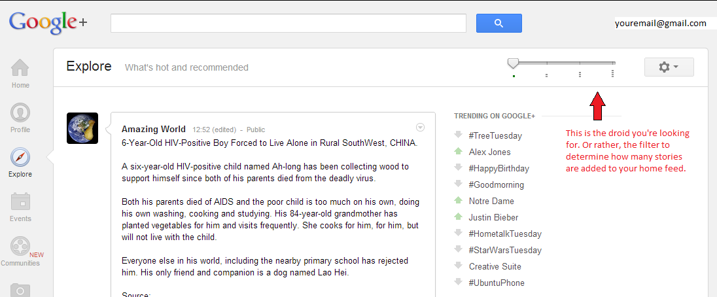717x297 pixels.
Task: Open the Justin Bieber trending topic
Action: [x=493, y=217]
